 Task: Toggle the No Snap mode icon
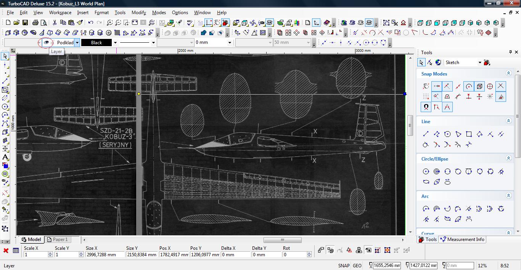pos(426,86)
